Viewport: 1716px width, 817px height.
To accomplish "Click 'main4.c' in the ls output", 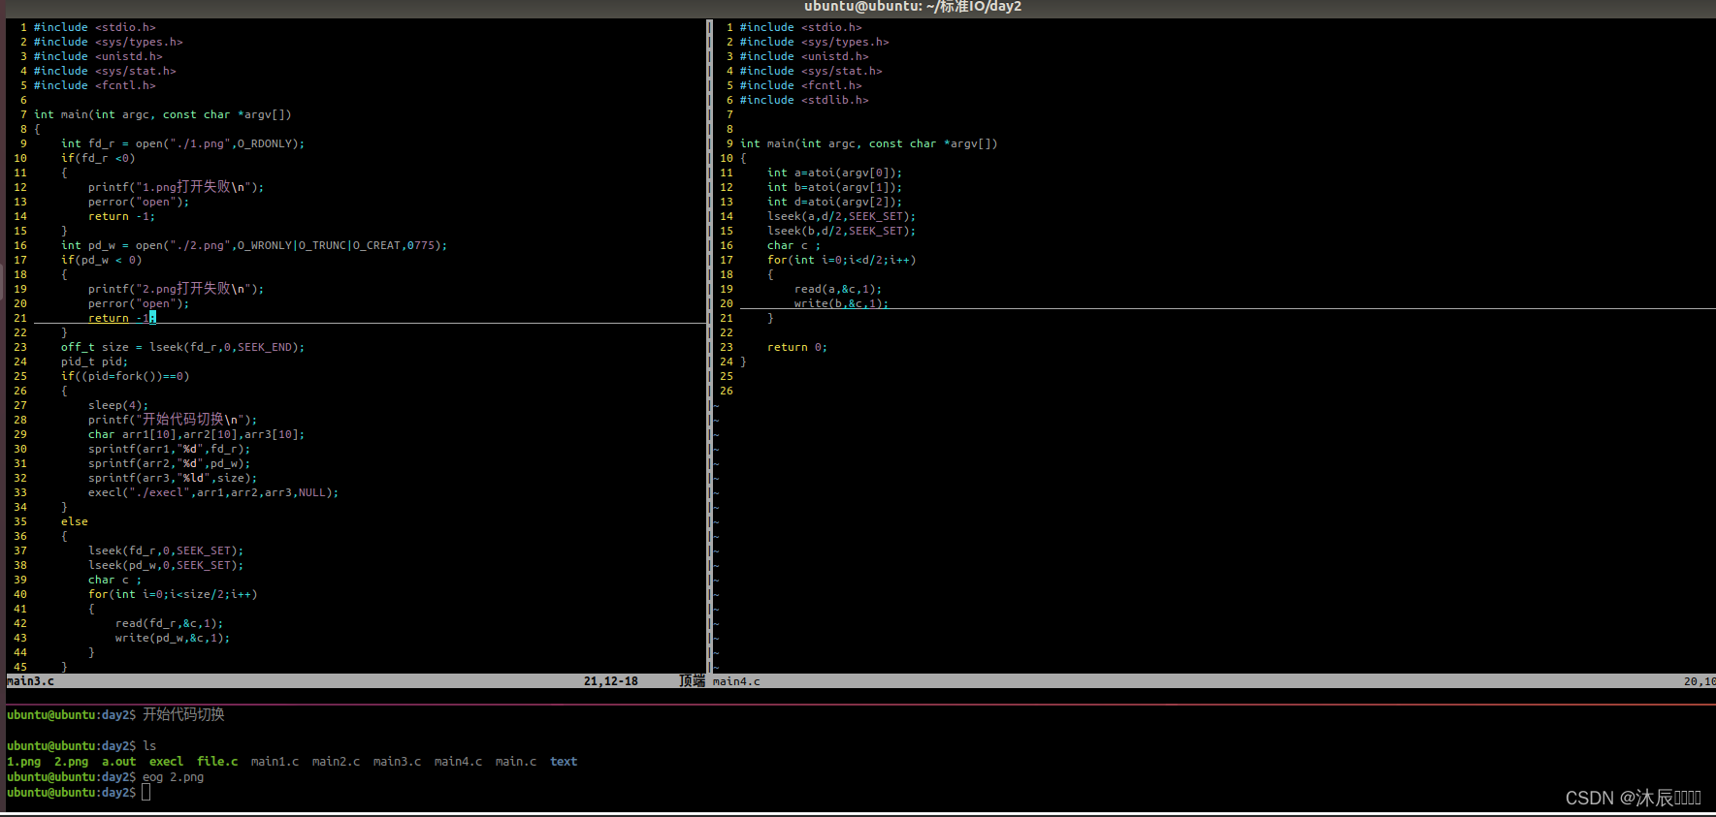I will coord(458,762).
